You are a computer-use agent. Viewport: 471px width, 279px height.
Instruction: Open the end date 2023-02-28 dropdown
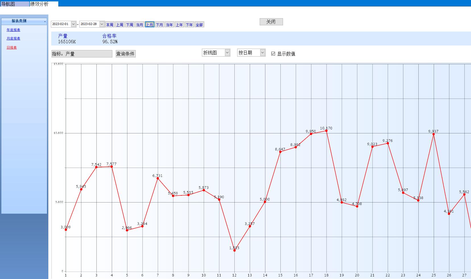point(102,24)
